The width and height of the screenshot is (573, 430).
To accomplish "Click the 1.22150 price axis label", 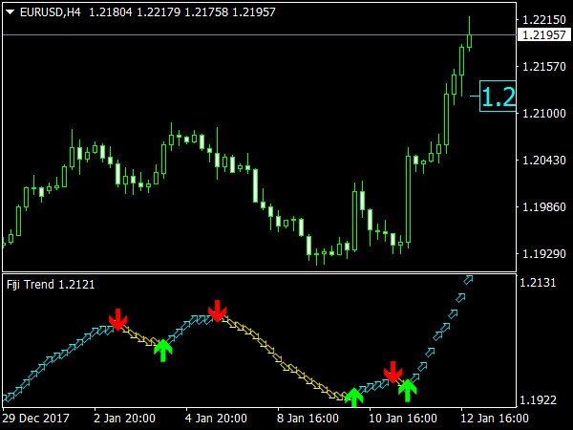I will click(544, 20).
